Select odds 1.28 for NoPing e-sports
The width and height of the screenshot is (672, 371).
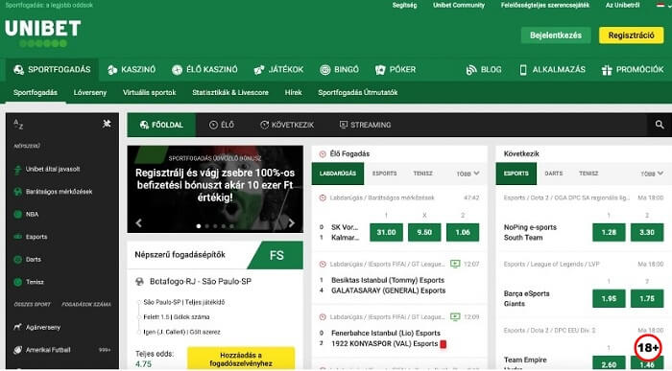[x=609, y=232]
